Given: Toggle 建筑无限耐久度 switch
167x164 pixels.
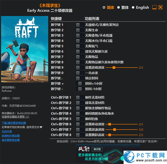Looking at the screenshot, I should [80, 51].
